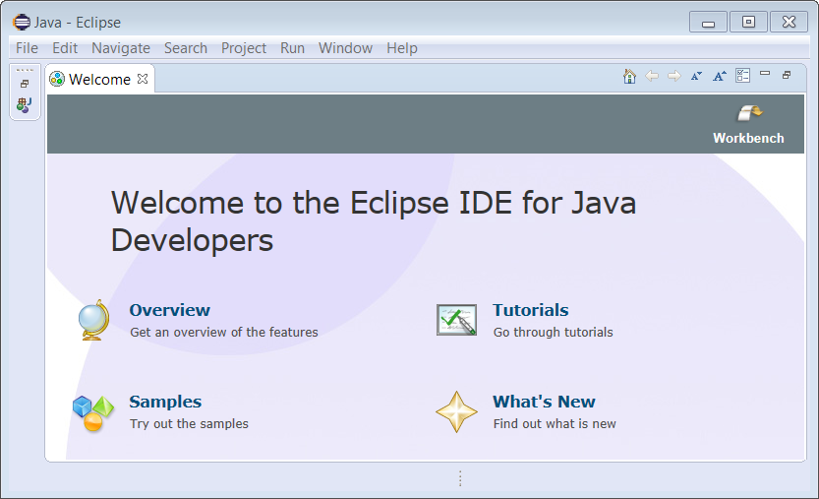Open the File menu
Screen dimensions: 819x499
(27, 48)
